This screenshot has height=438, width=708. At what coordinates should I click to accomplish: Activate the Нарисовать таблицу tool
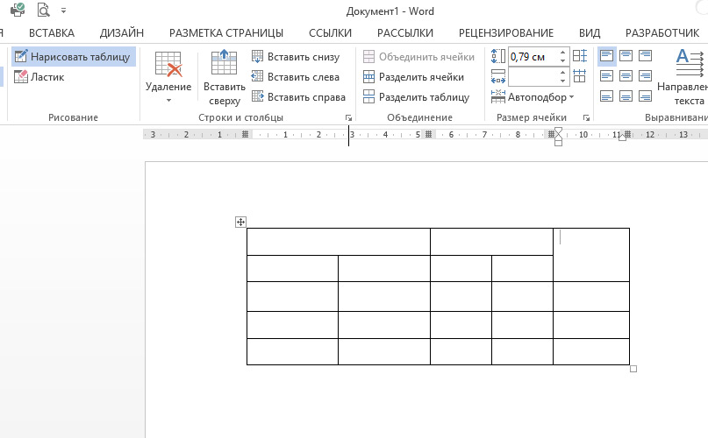coord(73,57)
